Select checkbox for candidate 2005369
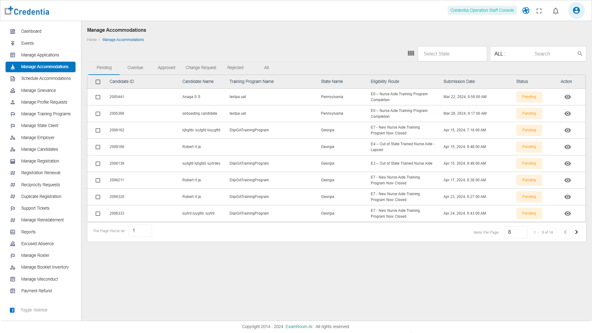This screenshot has height=333, width=592. coord(98,114)
